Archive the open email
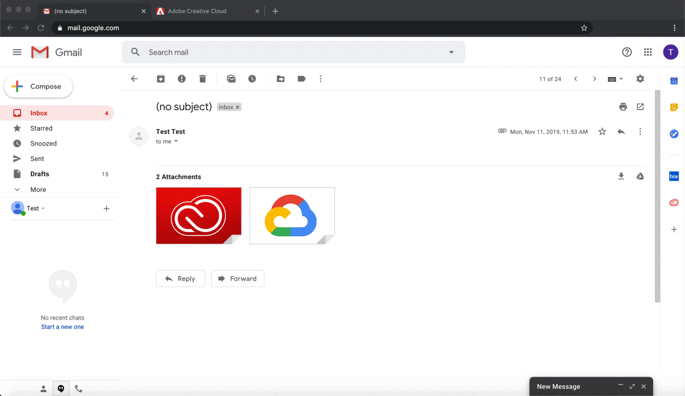The width and height of the screenshot is (685, 396). [x=161, y=79]
